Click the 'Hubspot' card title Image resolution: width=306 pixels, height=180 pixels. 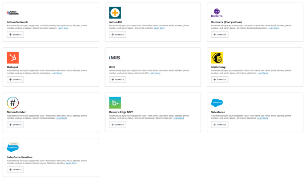point(12,67)
